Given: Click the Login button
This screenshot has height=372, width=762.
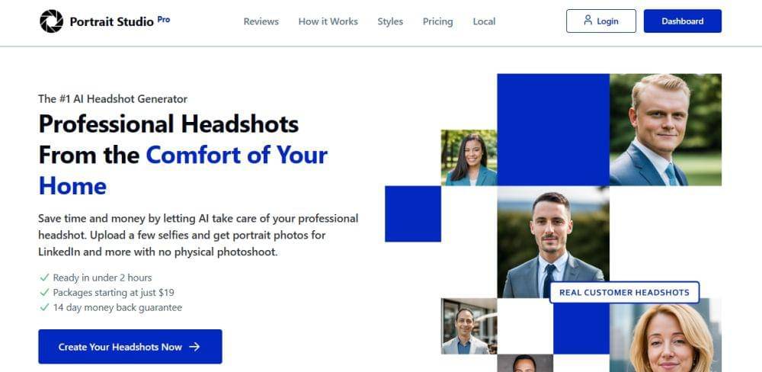Looking at the screenshot, I should point(601,21).
